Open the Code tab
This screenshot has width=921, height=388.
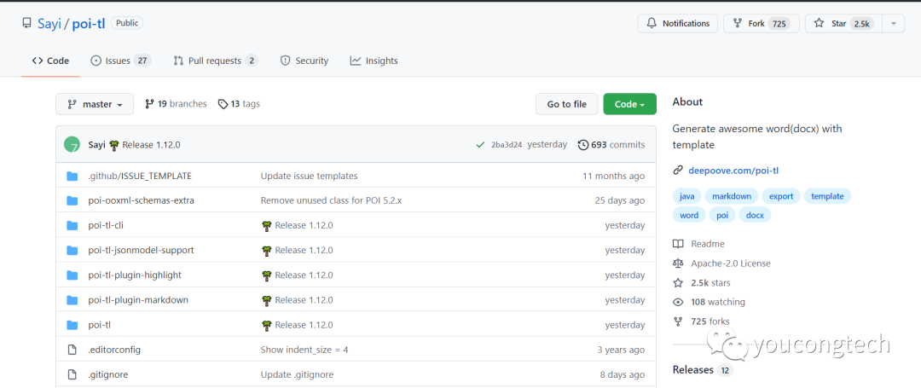[x=50, y=61]
